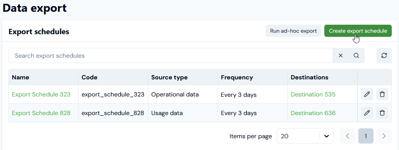This screenshot has width=399, height=150.
Task: Click Run ad-hoc export button
Action: click(293, 31)
